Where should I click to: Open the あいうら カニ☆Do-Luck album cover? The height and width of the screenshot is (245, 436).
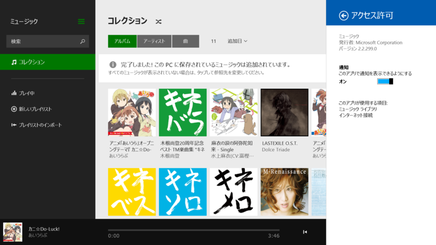[132, 113]
